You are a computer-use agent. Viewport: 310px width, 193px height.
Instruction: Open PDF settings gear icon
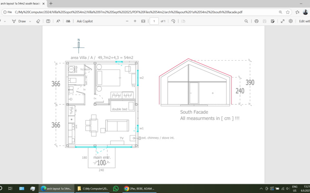291,21
